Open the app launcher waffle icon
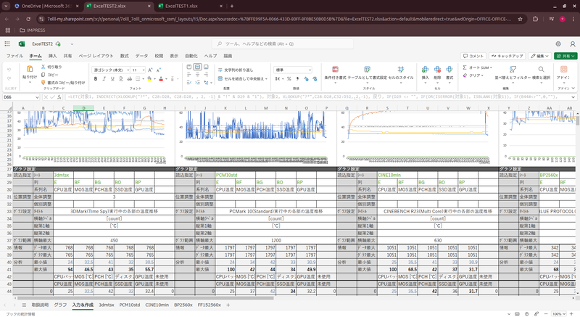Image resolution: width=580 pixels, height=317 pixels. click(7, 44)
